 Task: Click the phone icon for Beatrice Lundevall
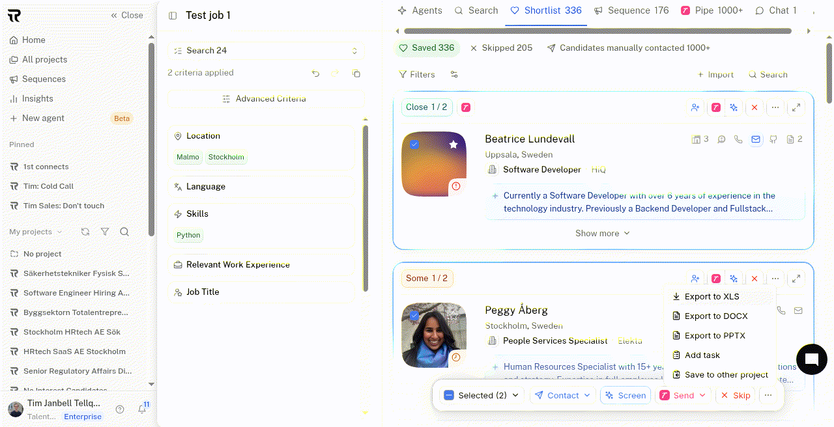point(738,139)
